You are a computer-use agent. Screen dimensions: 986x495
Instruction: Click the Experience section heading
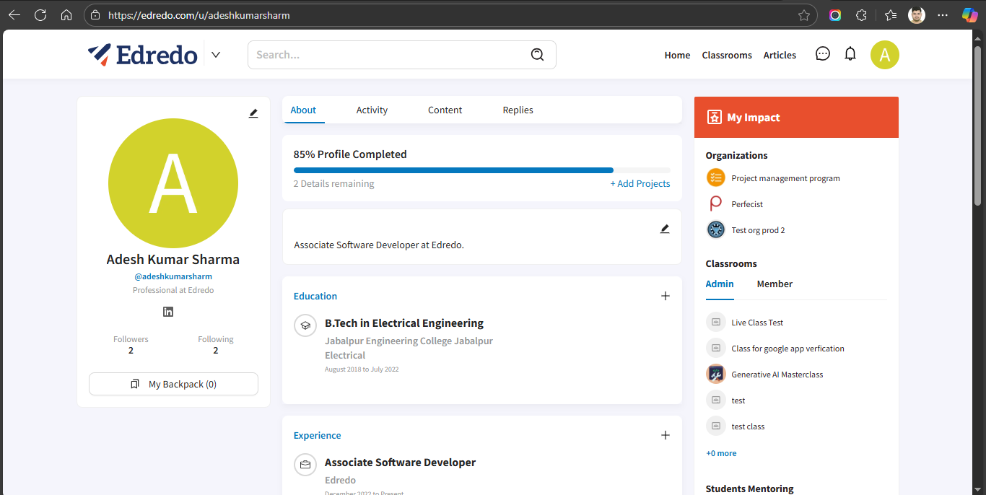[317, 435]
